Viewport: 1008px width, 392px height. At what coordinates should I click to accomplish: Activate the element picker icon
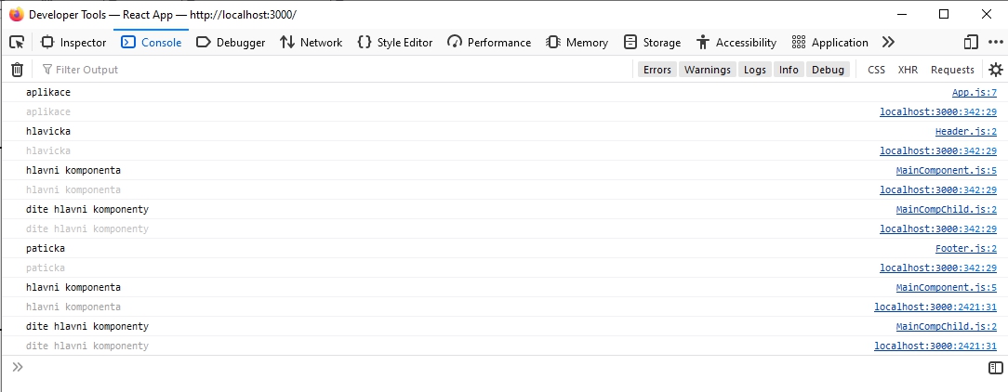18,43
